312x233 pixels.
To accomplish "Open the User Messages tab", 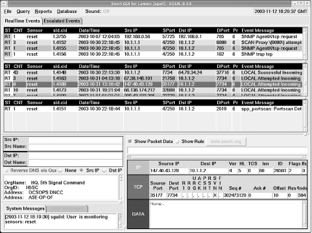I will (67, 208).
